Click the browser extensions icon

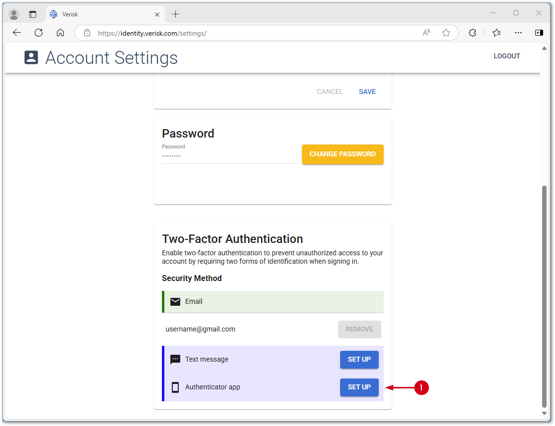tap(472, 33)
